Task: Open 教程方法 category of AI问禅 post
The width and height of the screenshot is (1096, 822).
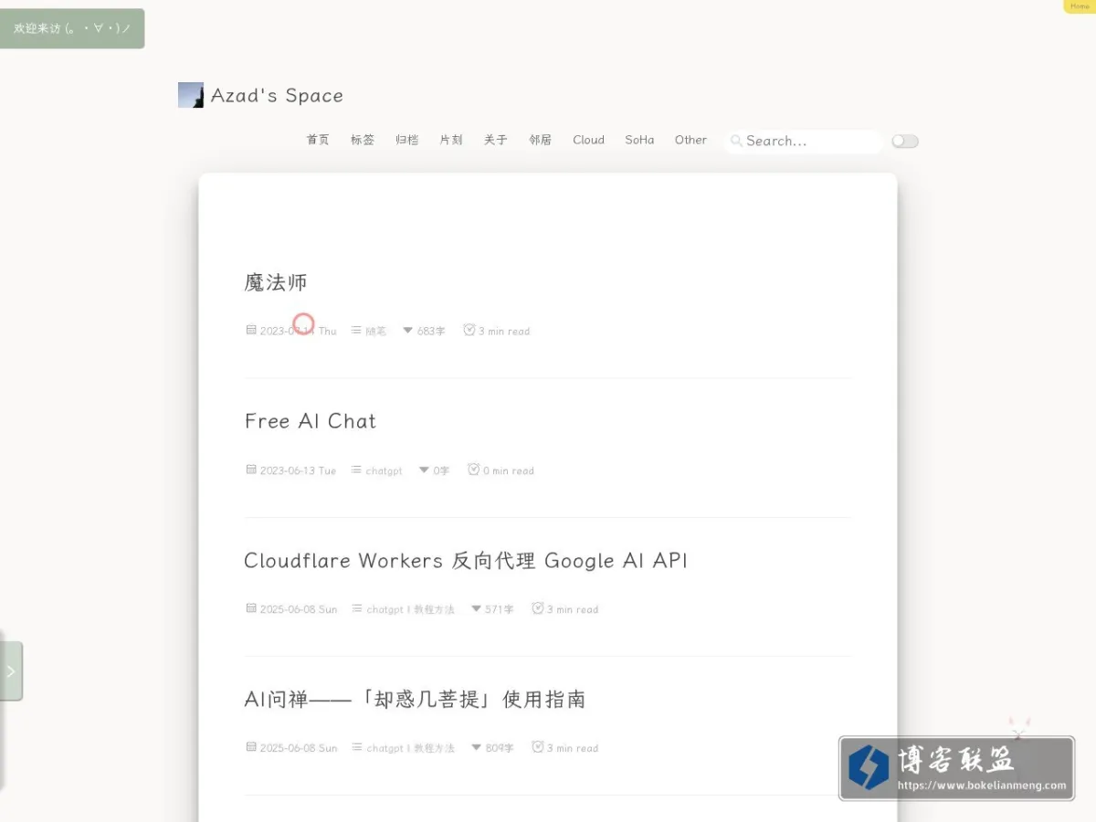Action: [434, 748]
